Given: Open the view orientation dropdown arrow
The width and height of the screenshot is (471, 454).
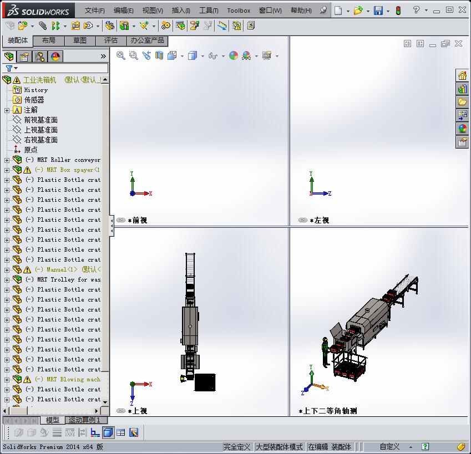Looking at the screenshot, I should (x=181, y=55).
